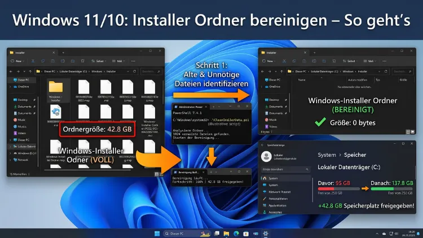Image resolution: width=423 pixels, height=238 pixels.
Task: Click Copy icon in the 42.8 GB Explorer window
Action: (43, 61)
